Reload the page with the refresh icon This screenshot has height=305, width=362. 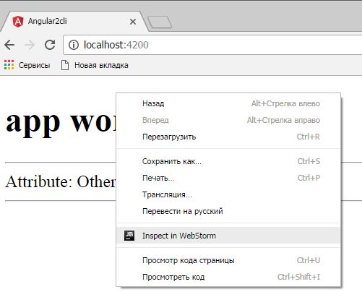click(x=50, y=45)
